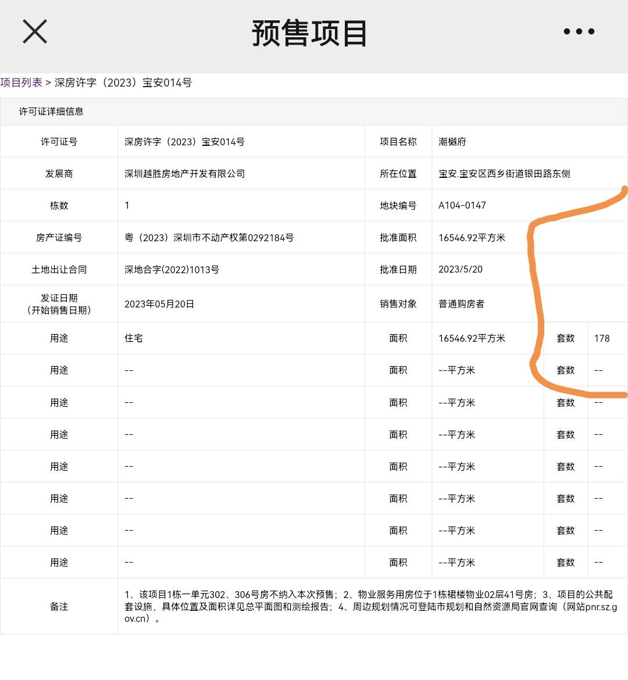Select the page title 预售项目
Screen dimensions: 628x680
point(309,33)
